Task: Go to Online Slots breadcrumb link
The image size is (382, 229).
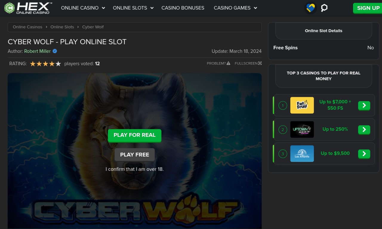Action: [x=62, y=27]
